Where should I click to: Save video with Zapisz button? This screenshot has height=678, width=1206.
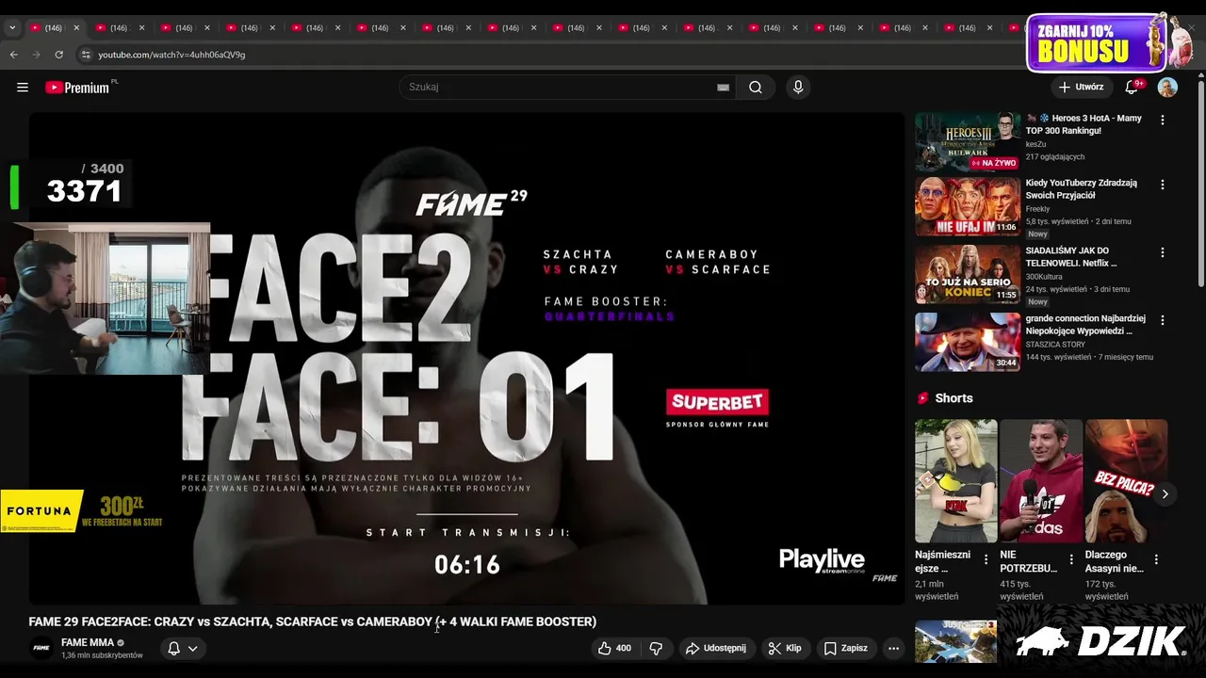click(x=845, y=648)
